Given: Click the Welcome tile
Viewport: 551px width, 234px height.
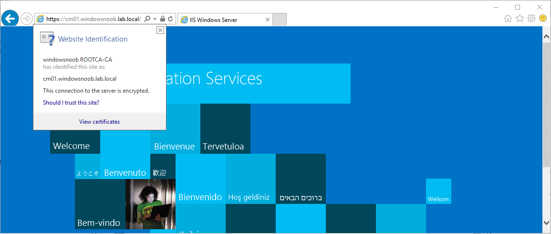Looking at the screenshot, I should [75, 142].
